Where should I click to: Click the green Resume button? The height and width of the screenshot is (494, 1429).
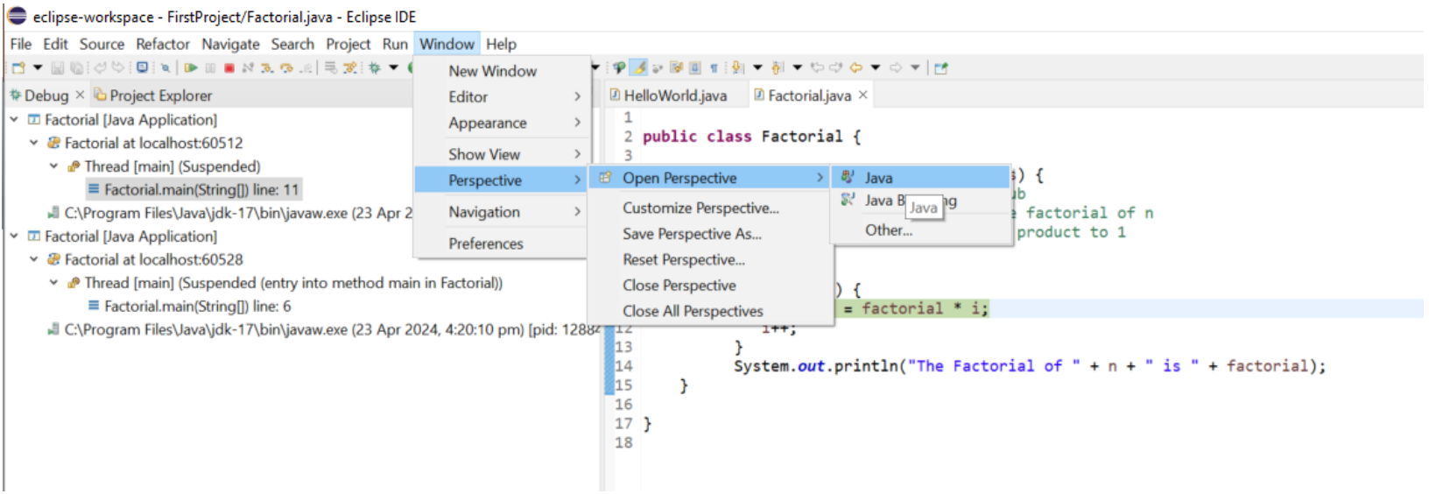tap(191, 67)
